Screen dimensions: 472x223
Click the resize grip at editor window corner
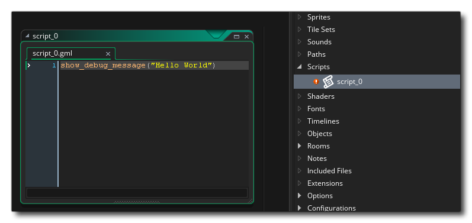click(250, 201)
